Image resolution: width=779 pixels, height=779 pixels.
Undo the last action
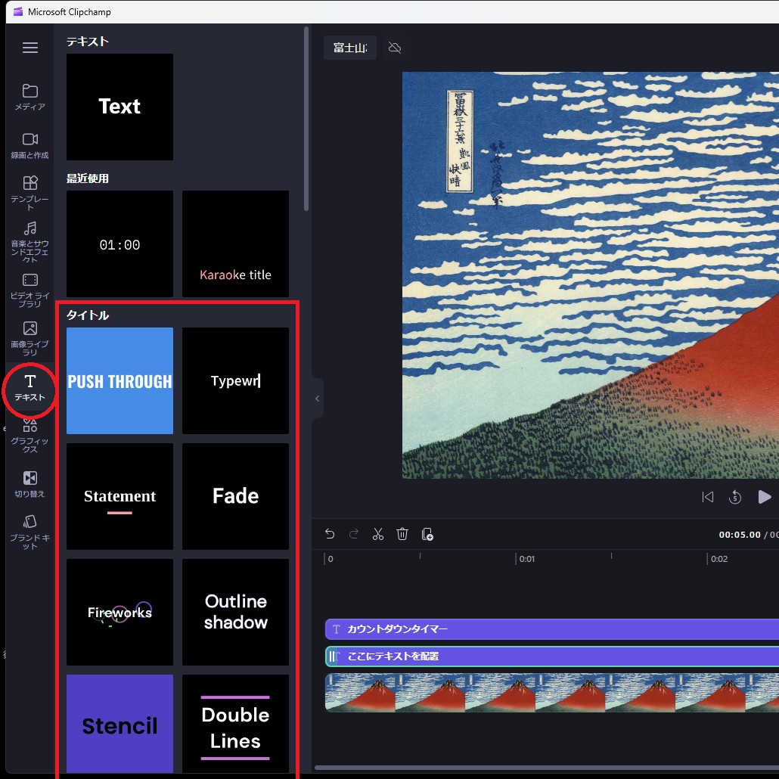pyautogui.click(x=330, y=534)
